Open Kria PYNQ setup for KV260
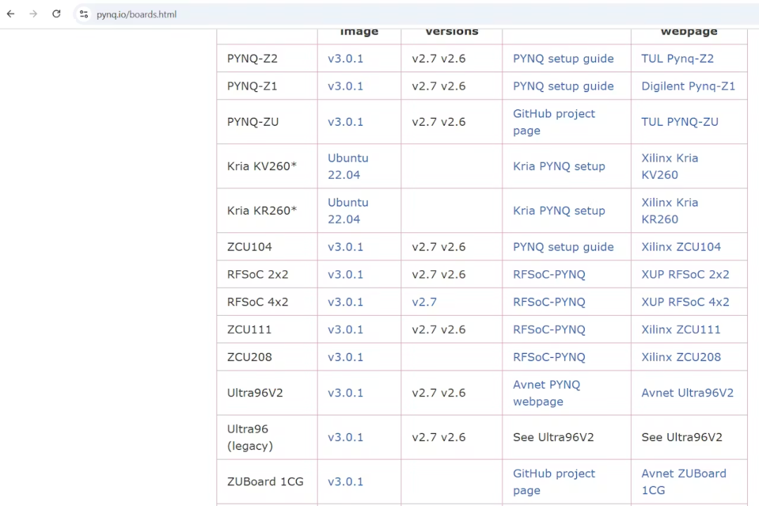 (x=559, y=166)
